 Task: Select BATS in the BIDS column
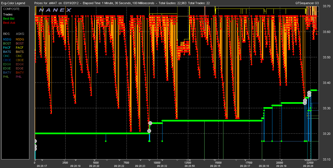click(x=7, y=52)
